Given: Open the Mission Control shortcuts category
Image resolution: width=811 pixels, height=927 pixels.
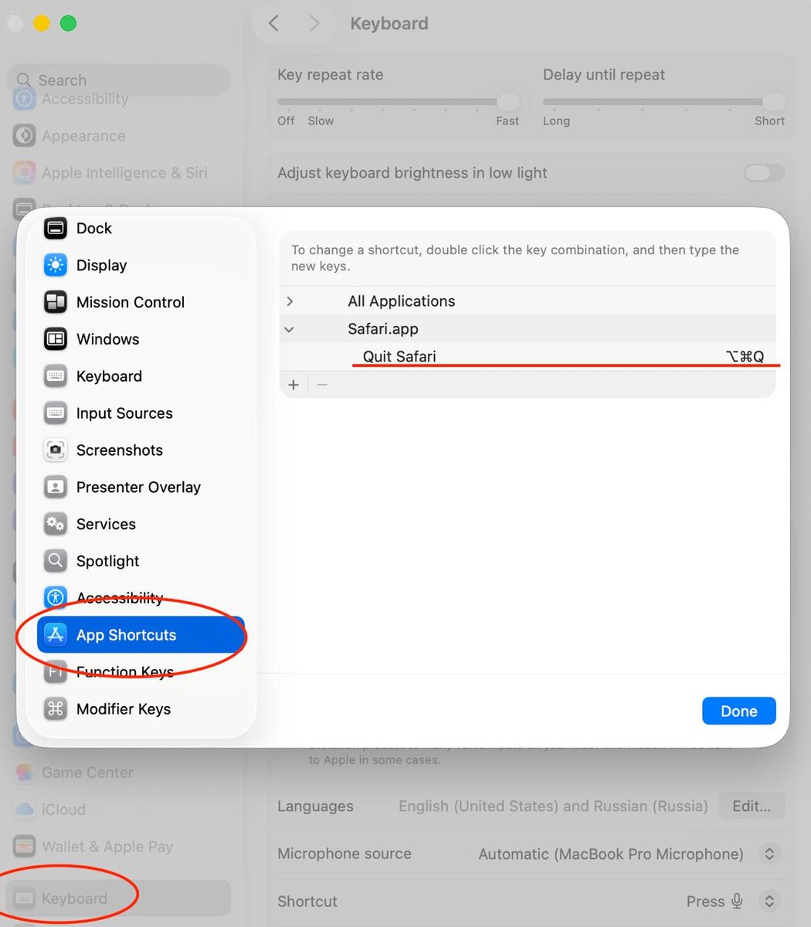Looking at the screenshot, I should point(141,302).
